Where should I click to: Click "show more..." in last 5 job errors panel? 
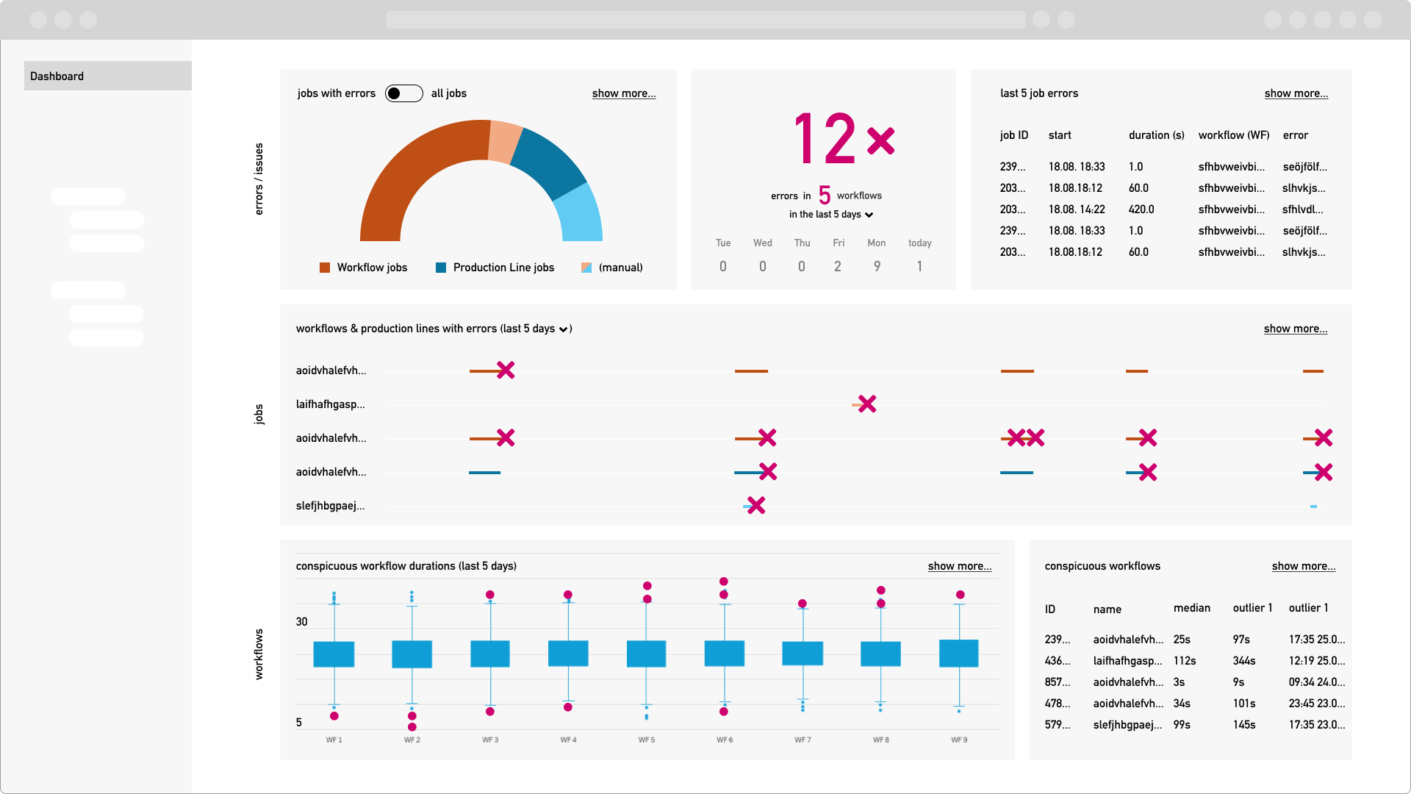click(x=1296, y=93)
